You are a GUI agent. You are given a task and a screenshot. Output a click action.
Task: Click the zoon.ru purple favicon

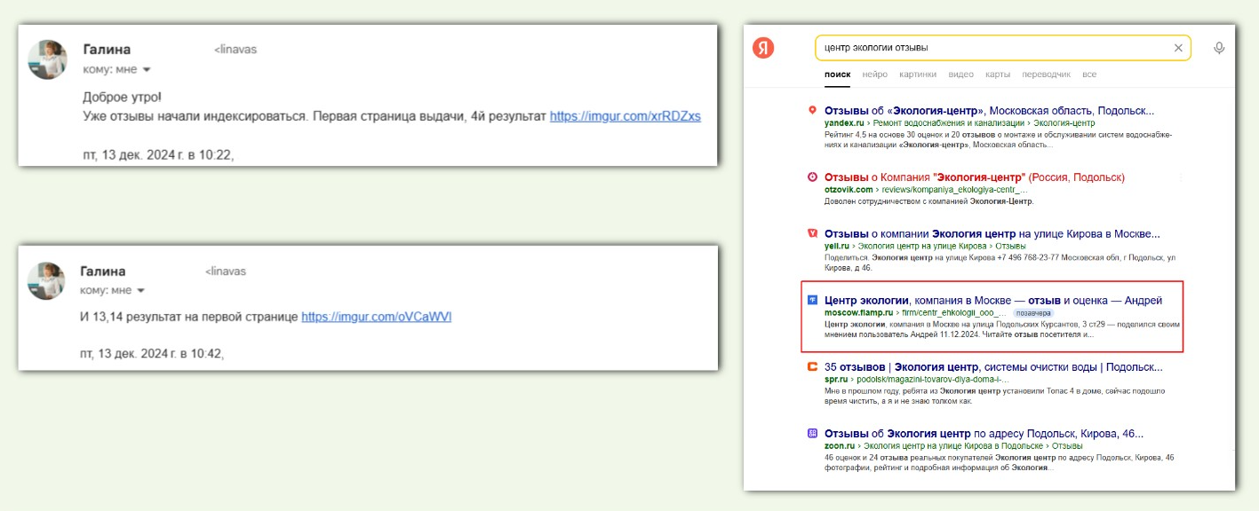[x=811, y=434]
